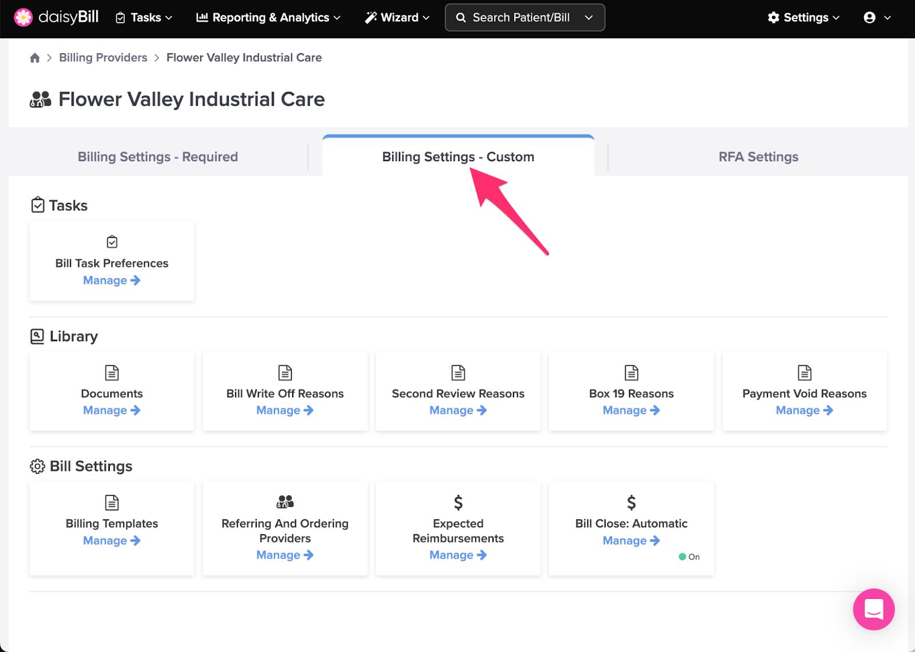
Task: Click the Expected Reimbursements card title
Action: (458, 531)
